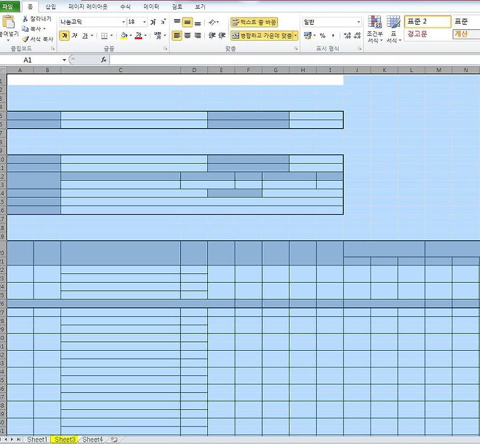
Task: Select column M header
Action: pos(439,70)
